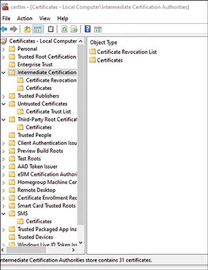Expand the Personal store node
The width and height of the screenshot is (208, 270).
(x=3, y=49)
